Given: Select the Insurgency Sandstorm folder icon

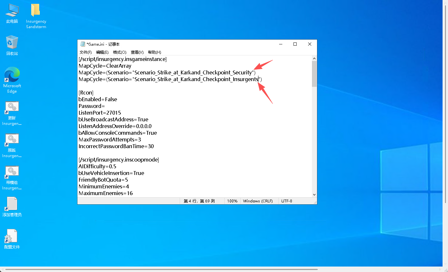Looking at the screenshot, I should coord(36,16).
